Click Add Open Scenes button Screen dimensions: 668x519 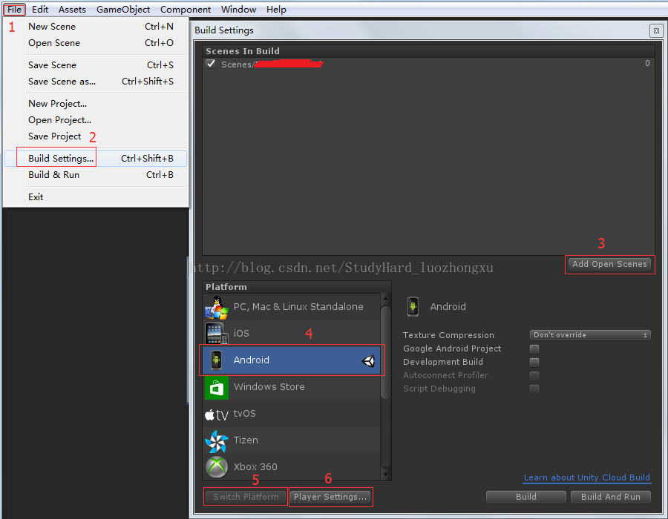tap(609, 264)
